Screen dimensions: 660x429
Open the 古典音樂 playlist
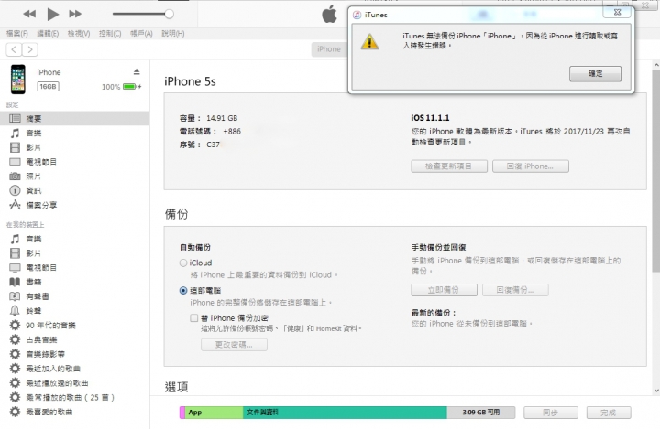(x=74, y=339)
